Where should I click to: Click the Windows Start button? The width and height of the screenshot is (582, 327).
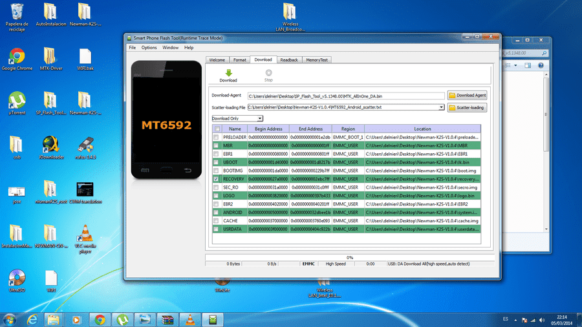[10, 320]
